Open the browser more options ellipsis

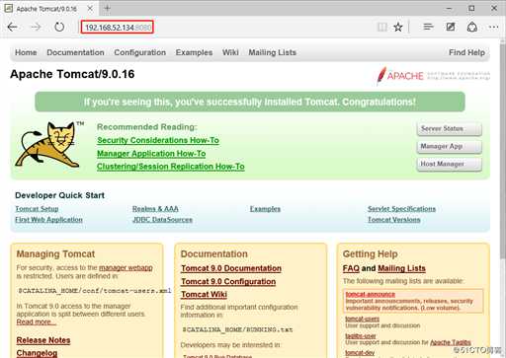pos(493,27)
